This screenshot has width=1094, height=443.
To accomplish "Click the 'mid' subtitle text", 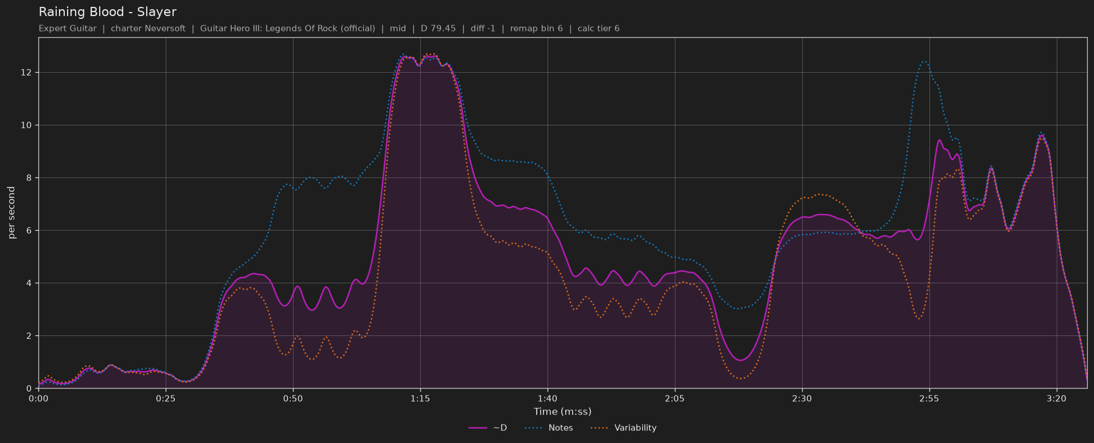I will click(x=398, y=29).
